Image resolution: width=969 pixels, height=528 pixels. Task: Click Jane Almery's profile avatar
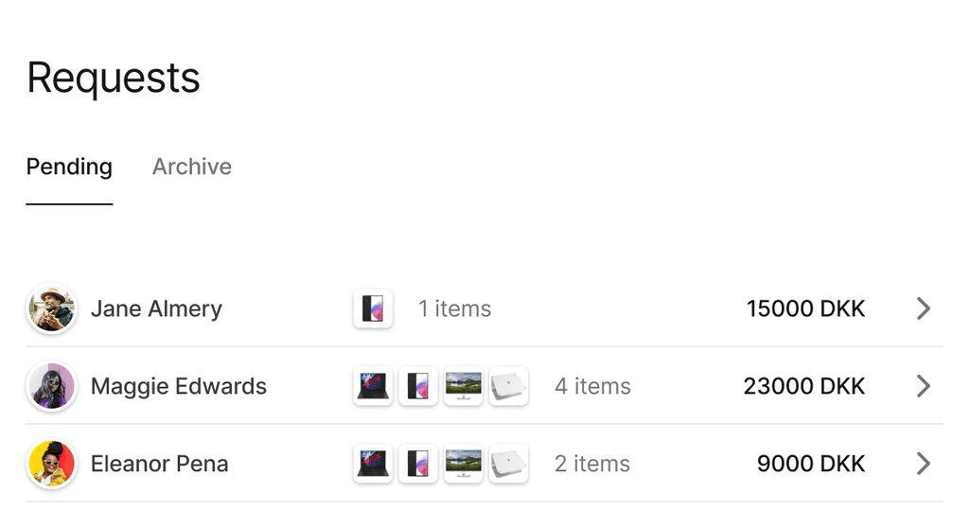[51, 308]
